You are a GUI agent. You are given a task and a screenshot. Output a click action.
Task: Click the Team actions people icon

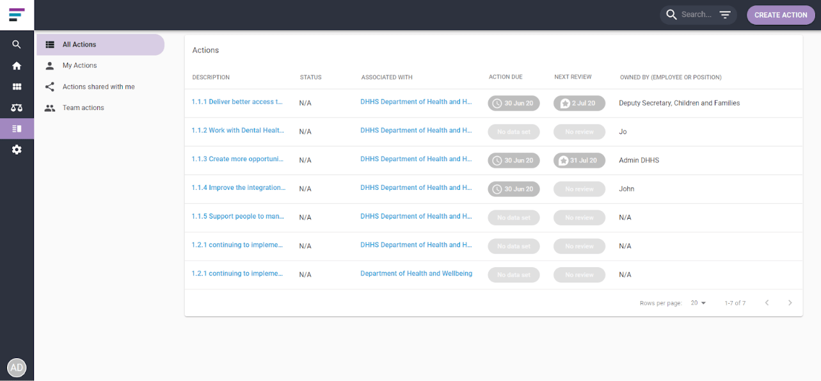pos(50,108)
